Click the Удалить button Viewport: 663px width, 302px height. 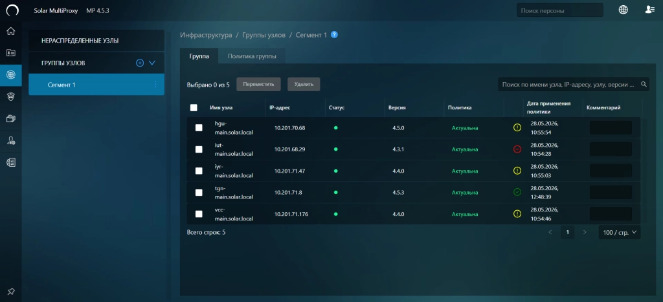pyautogui.click(x=304, y=85)
